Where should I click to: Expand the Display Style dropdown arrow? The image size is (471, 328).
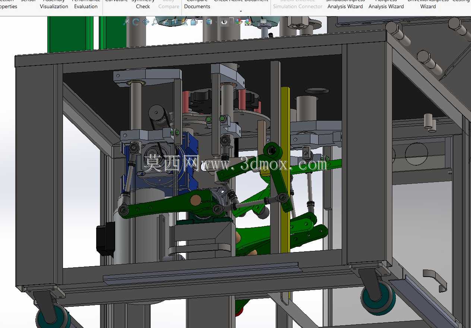pos(216,22)
